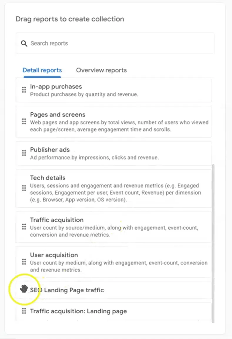This screenshot has width=232, height=339.
Task: Switch to the Overview reports tab
Action: point(101,70)
